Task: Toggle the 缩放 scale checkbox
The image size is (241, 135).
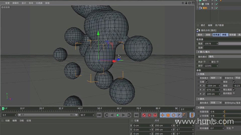Action: (234, 81)
